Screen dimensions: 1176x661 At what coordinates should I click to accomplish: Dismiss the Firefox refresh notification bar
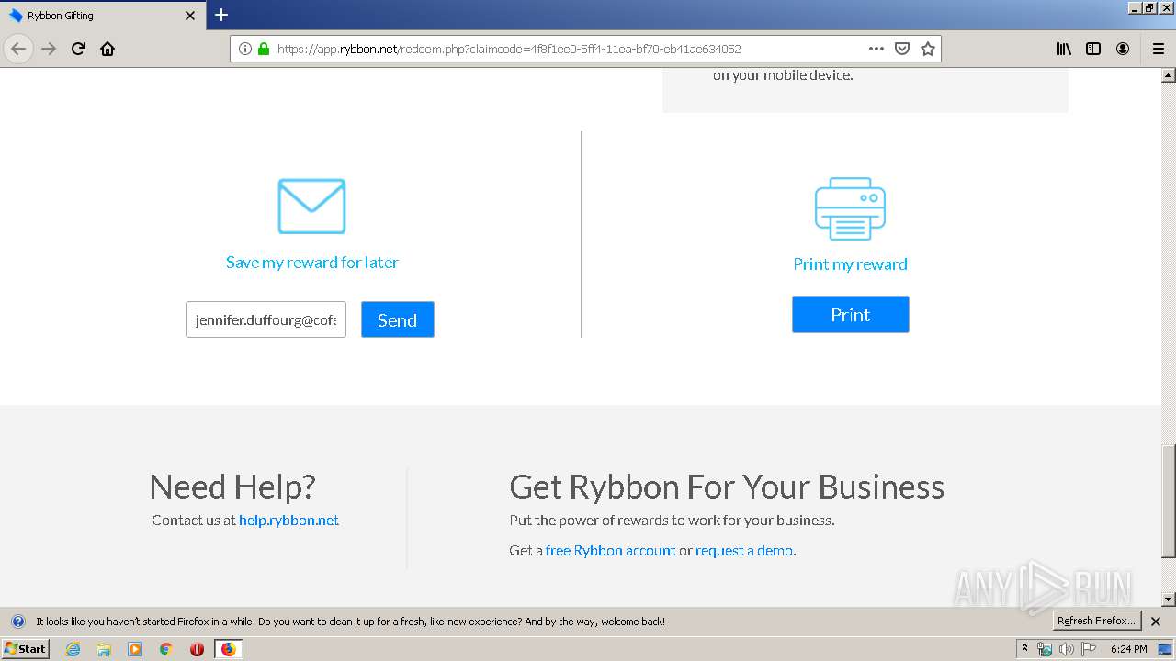pos(1156,622)
